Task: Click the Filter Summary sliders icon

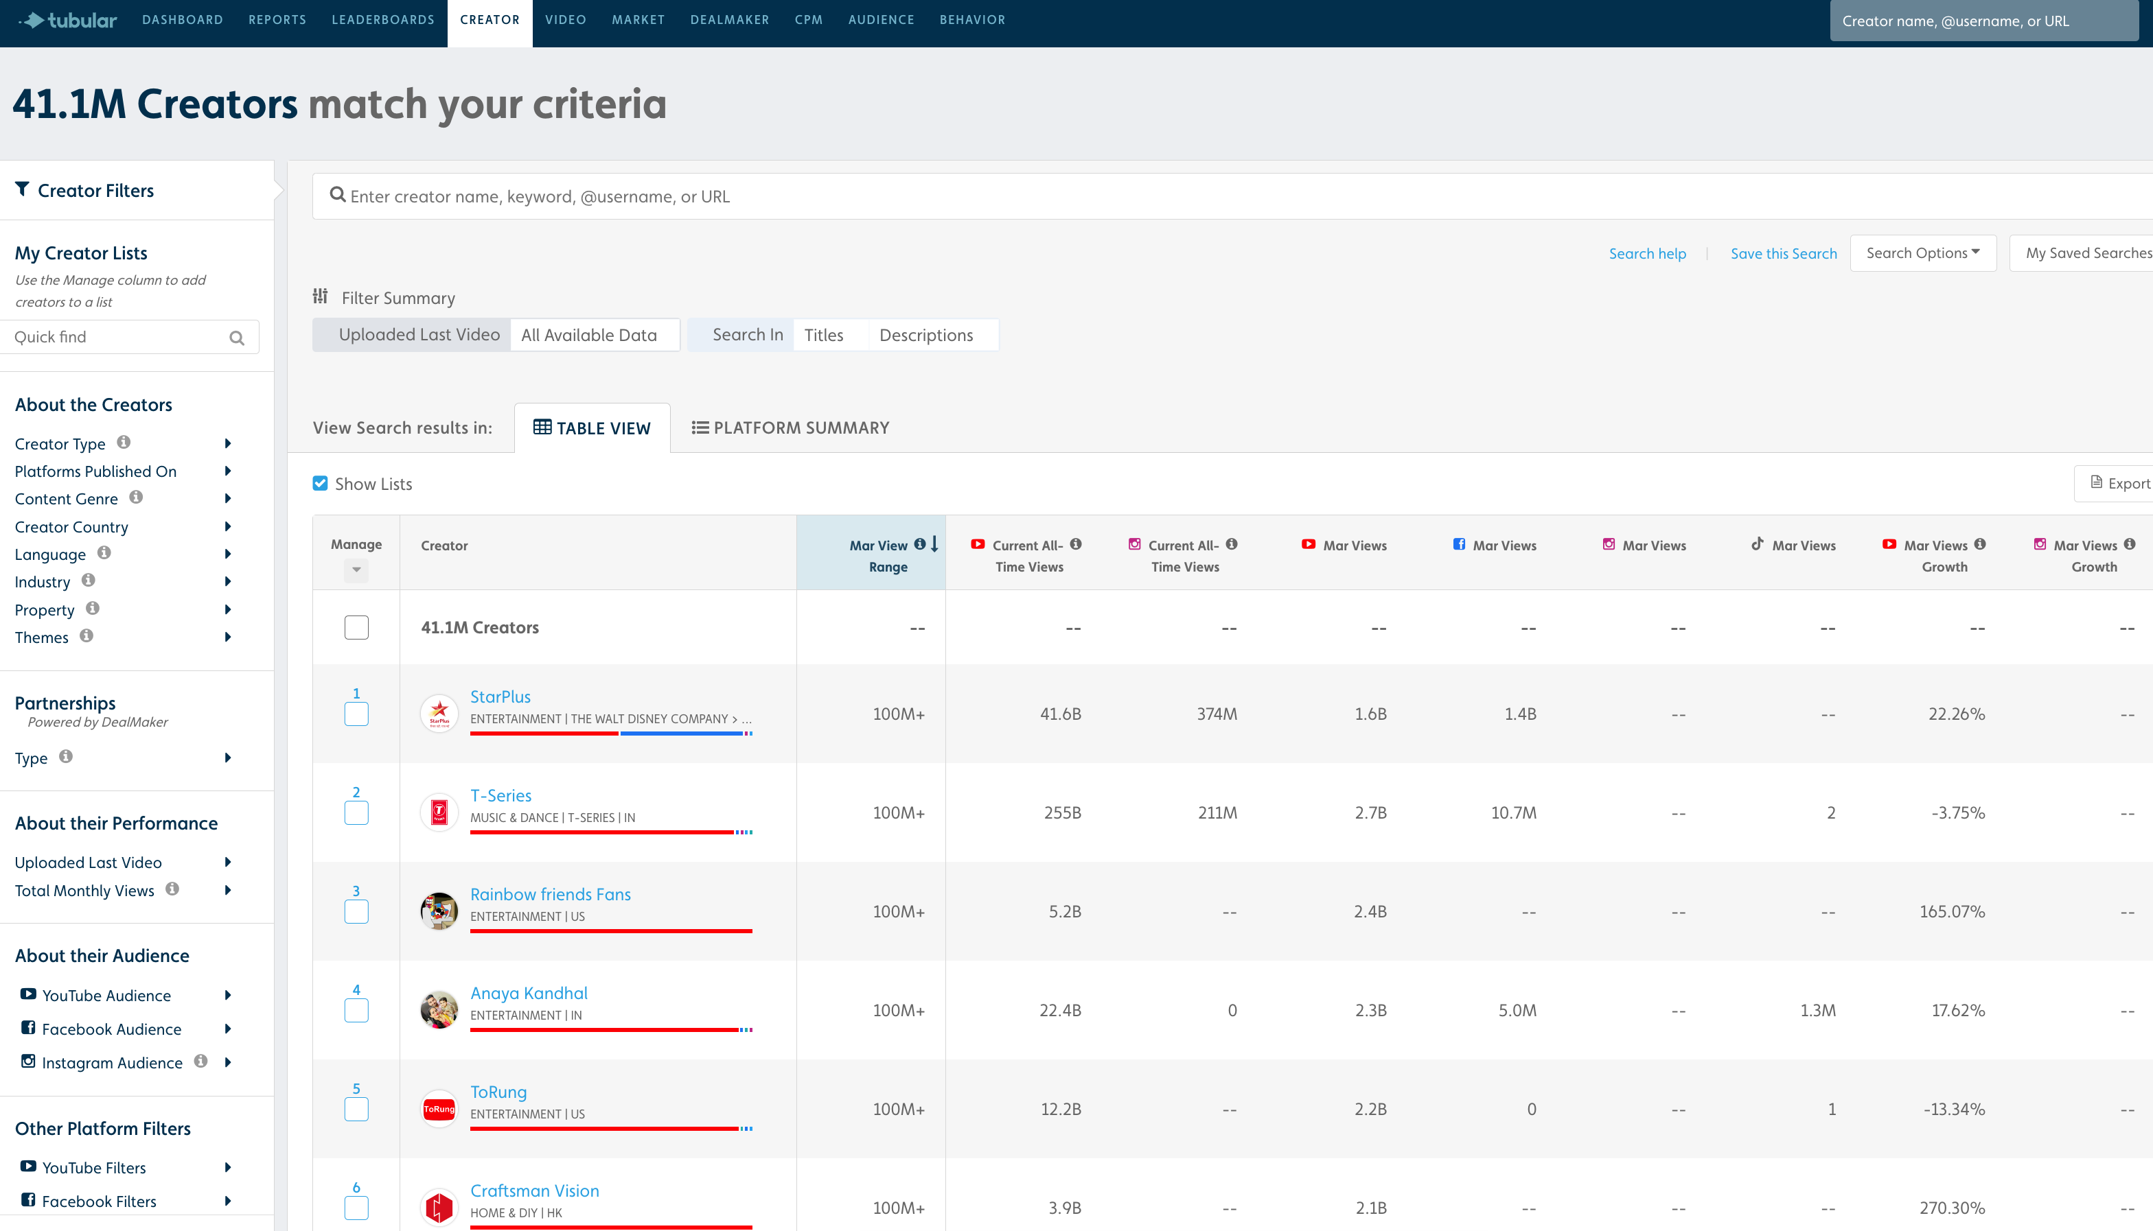Action: point(320,296)
